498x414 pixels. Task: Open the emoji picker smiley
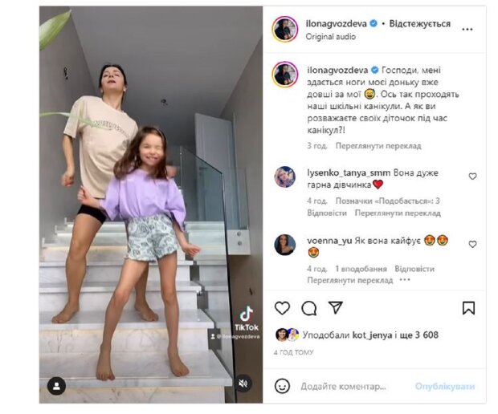pos(283,386)
